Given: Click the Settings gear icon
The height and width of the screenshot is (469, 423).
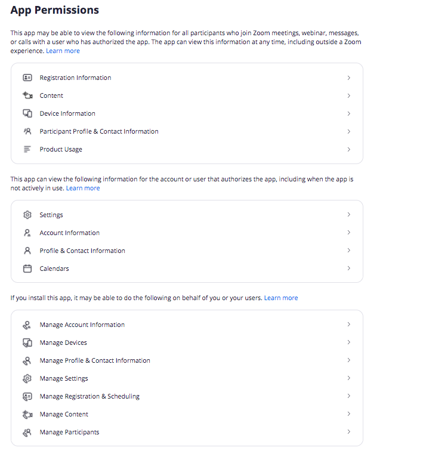Looking at the screenshot, I should click(x=27, y=215).
